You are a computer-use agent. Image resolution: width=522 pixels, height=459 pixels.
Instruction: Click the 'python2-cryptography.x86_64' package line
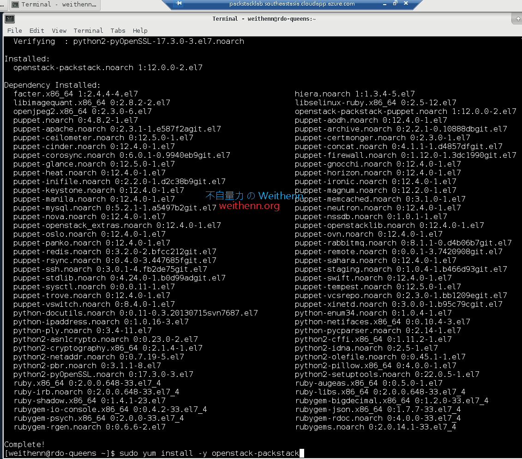click(108, 348)
